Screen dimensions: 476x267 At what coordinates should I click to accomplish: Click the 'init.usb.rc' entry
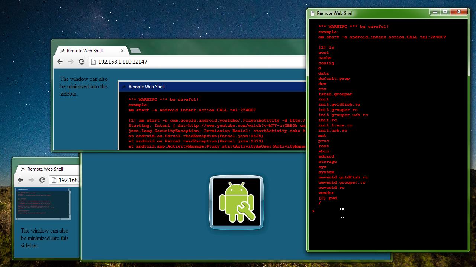coord(332,131)
